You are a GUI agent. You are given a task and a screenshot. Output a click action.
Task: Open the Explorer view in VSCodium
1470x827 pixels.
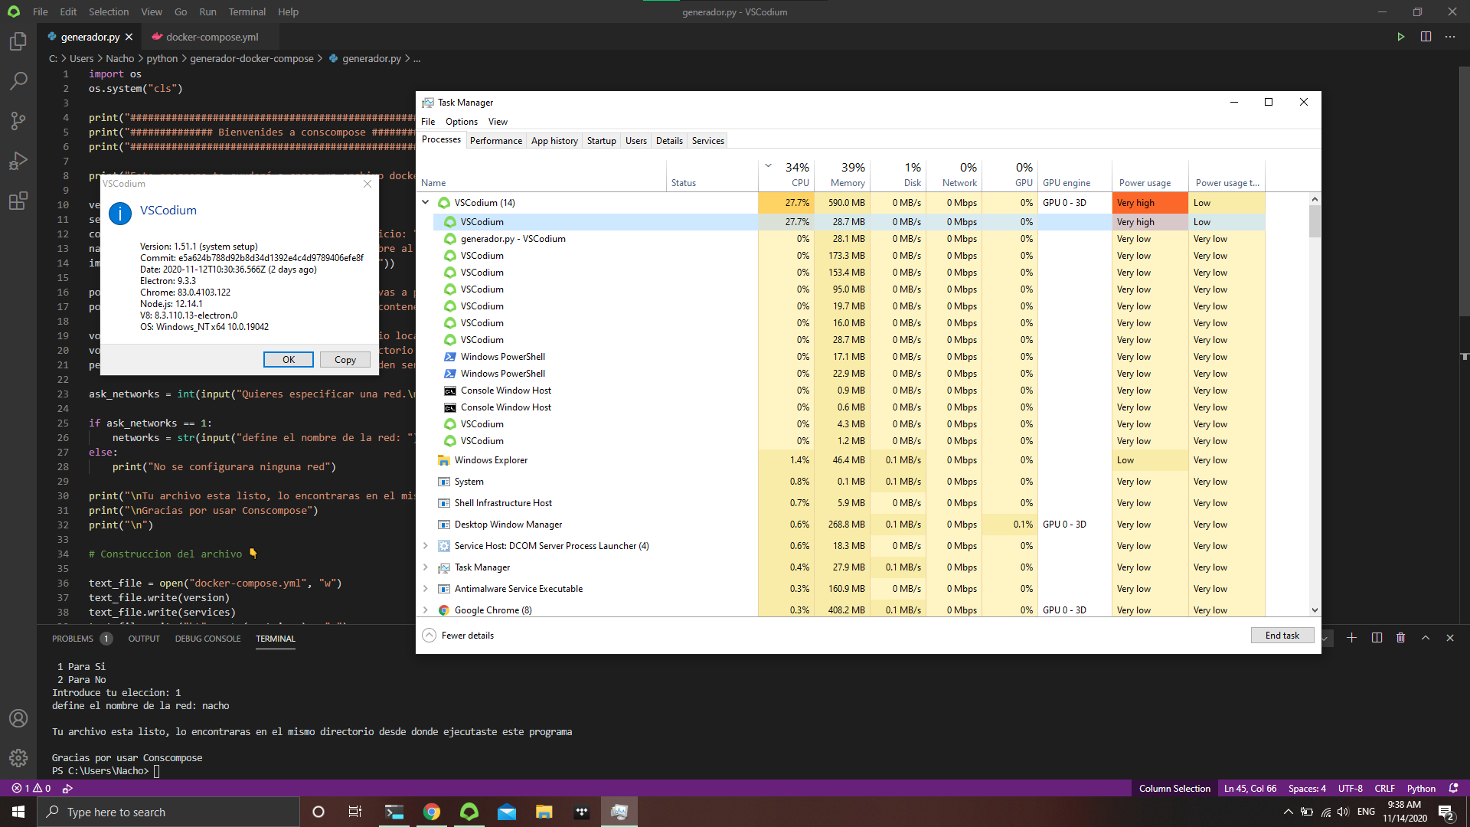point(18,42)
